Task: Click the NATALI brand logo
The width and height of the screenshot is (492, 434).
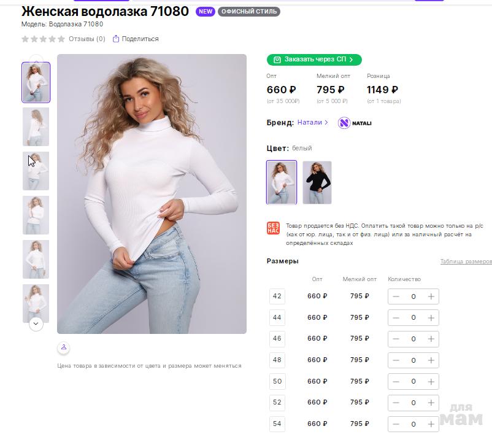Action: point(355,123)
